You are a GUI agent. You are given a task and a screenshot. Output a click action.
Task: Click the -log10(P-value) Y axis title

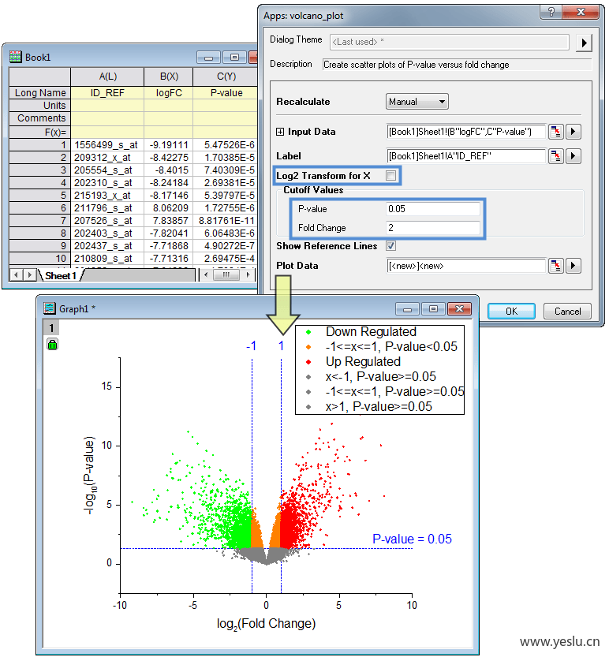pyautogui.click(x=90, y=475)
